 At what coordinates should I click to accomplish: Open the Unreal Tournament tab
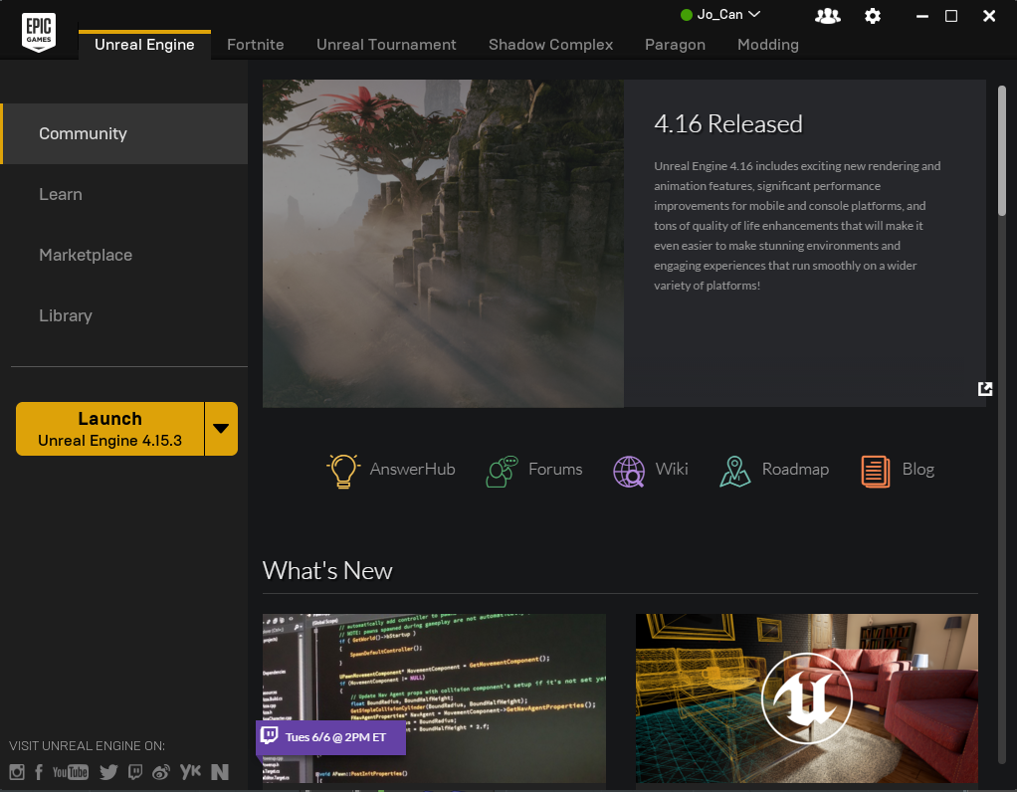pyautogui.click(x=386, y=45)
